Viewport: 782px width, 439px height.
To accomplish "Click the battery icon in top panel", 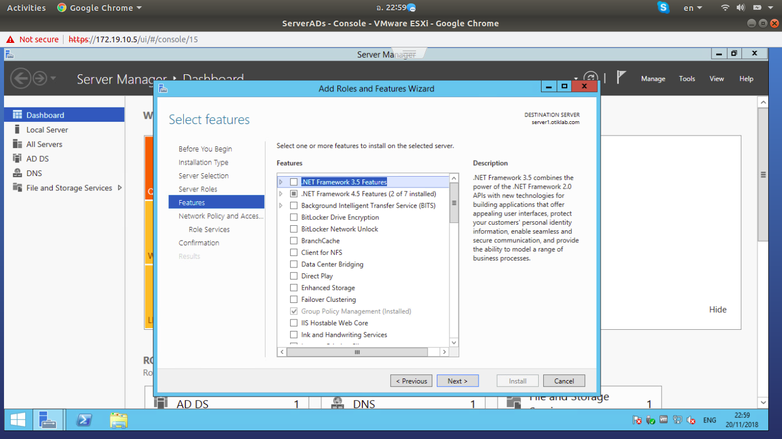I will tap(757, 7).
